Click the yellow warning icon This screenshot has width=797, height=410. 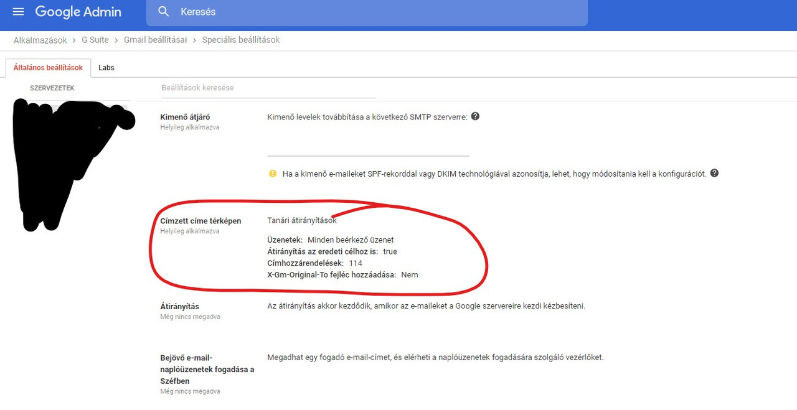tap(273, 174)
